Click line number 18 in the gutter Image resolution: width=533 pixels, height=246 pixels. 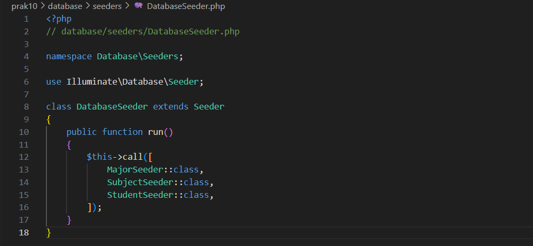click(x=24, y=233)
